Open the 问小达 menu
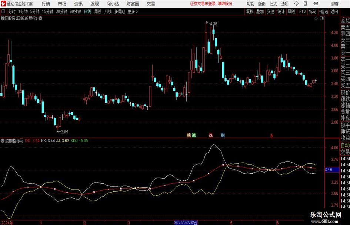 113,4
